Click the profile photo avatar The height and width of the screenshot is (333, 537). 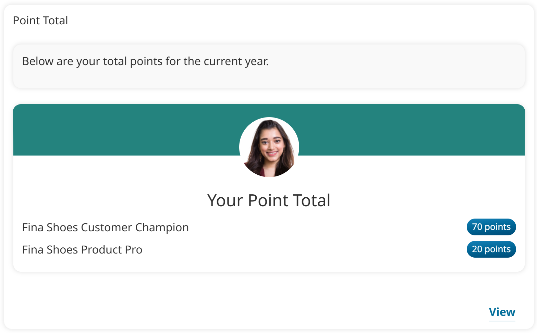pyautogui.click(x=269, y=147)
